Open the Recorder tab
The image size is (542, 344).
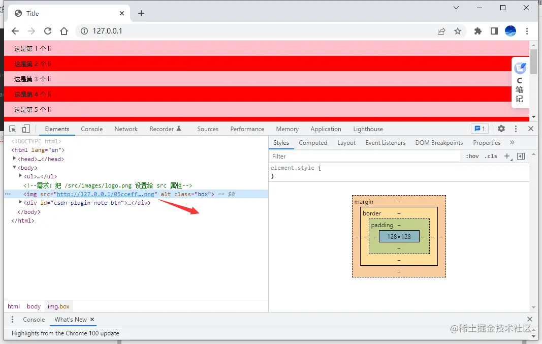point(165,129)
